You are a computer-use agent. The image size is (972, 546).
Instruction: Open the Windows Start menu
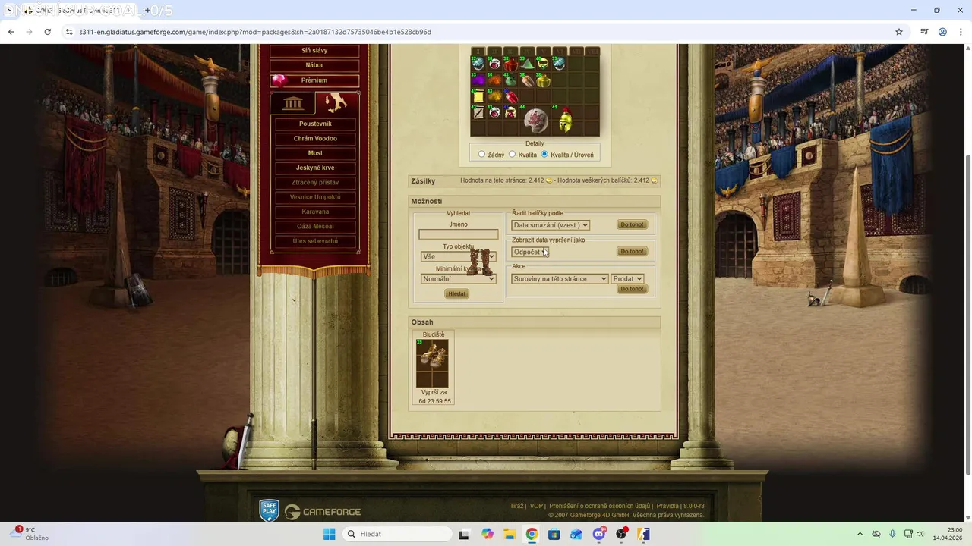point(329,534)
